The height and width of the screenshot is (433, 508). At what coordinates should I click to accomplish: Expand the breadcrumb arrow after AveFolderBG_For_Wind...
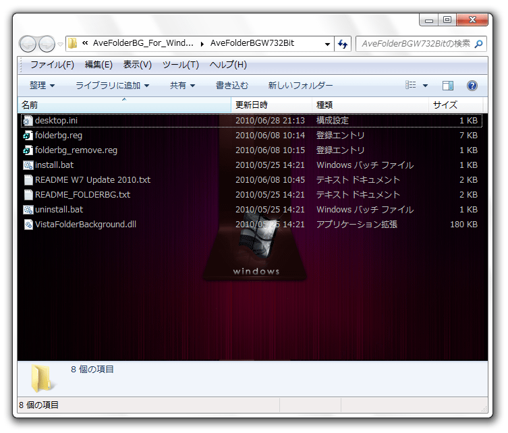[x=202, y=44]
